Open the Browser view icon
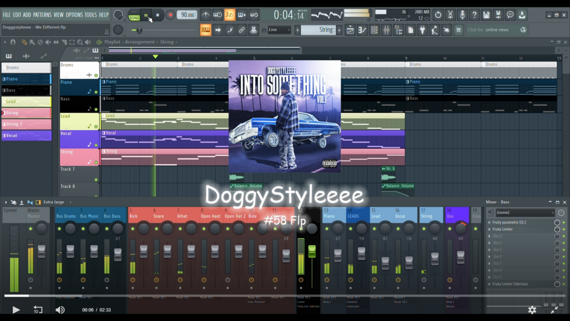570x321 pixels. [x=398, y=30]
